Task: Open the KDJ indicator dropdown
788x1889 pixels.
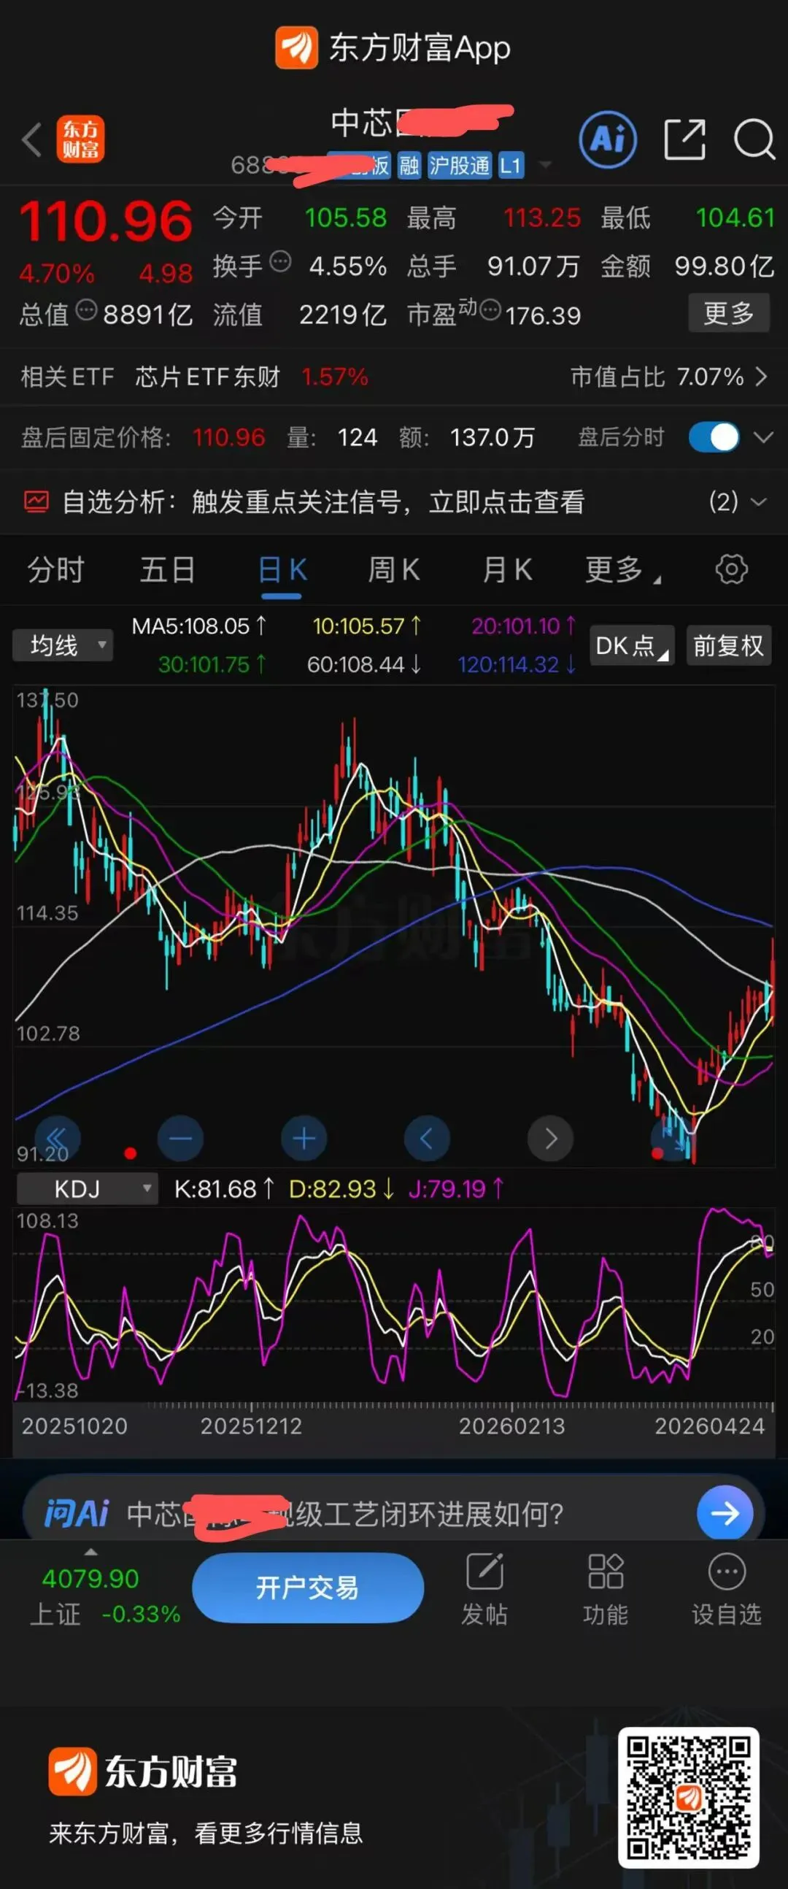Action: click(88, 1189)
